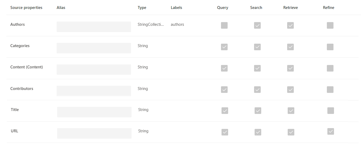Uncheck Retrieve for the Title property
This screenshot has width=361, height=146.
point(291,110)
